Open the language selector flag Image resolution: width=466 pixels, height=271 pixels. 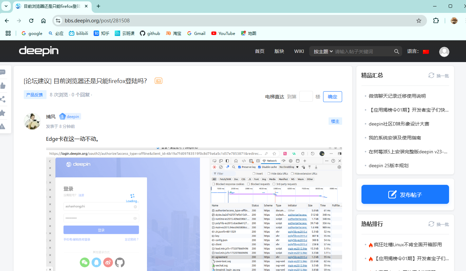426,52
